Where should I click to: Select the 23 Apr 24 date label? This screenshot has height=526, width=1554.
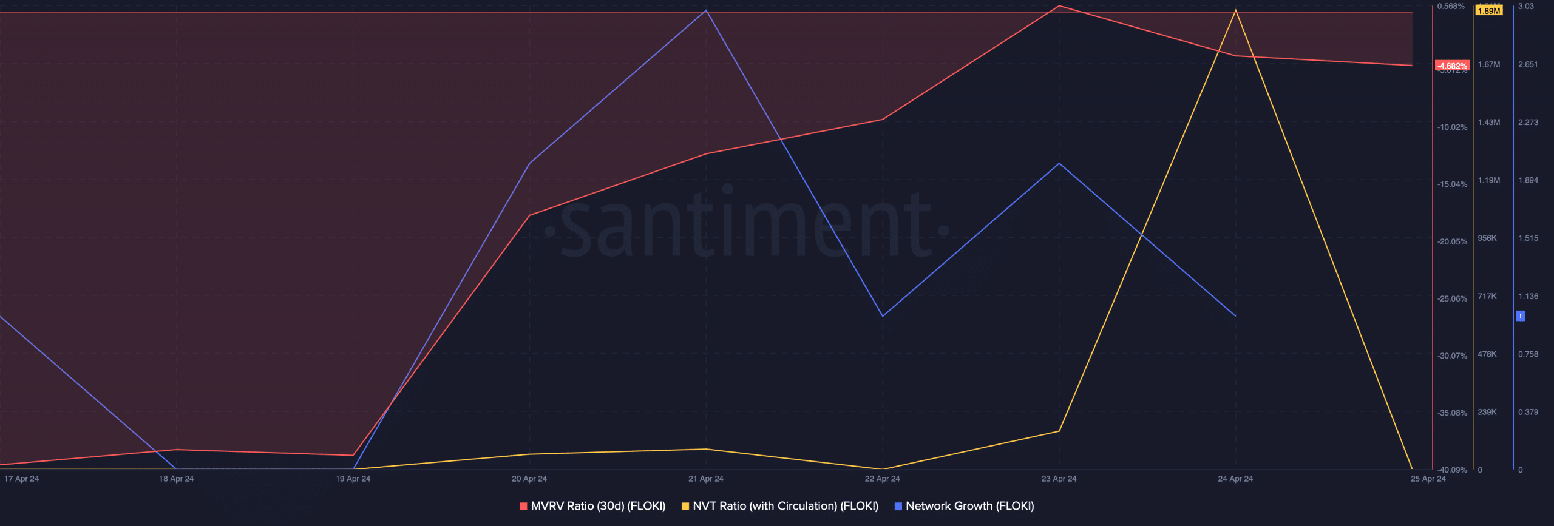pos(1059,479)
